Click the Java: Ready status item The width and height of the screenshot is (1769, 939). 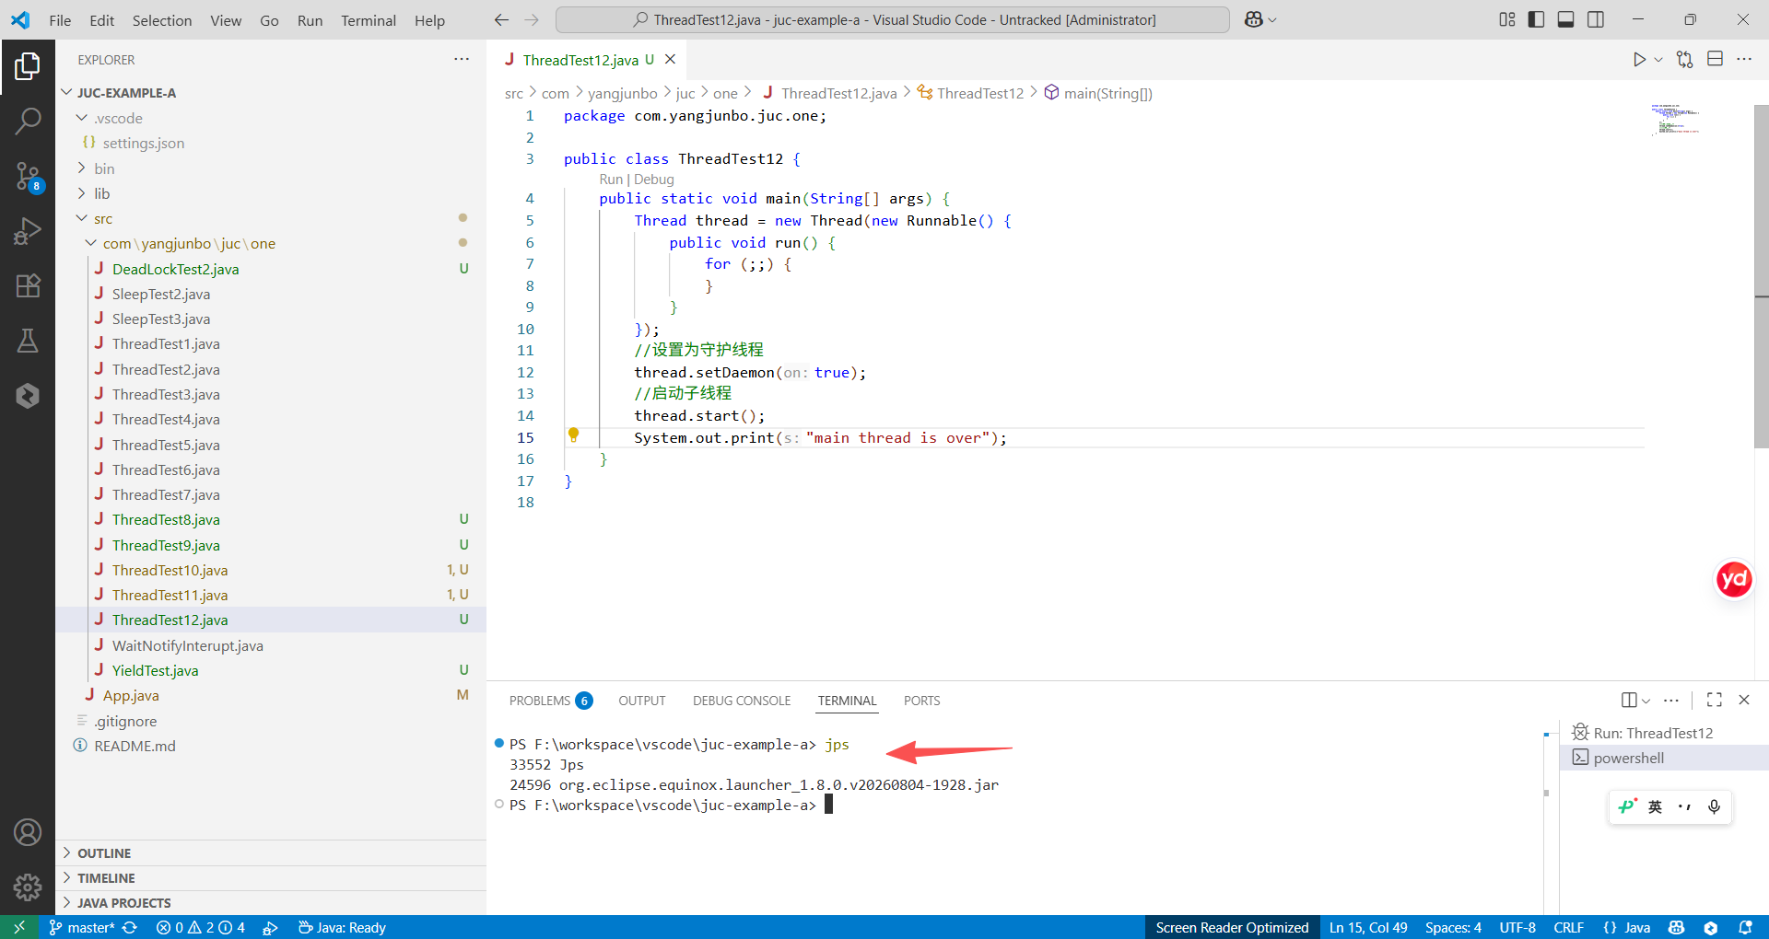tap(342, 927)
